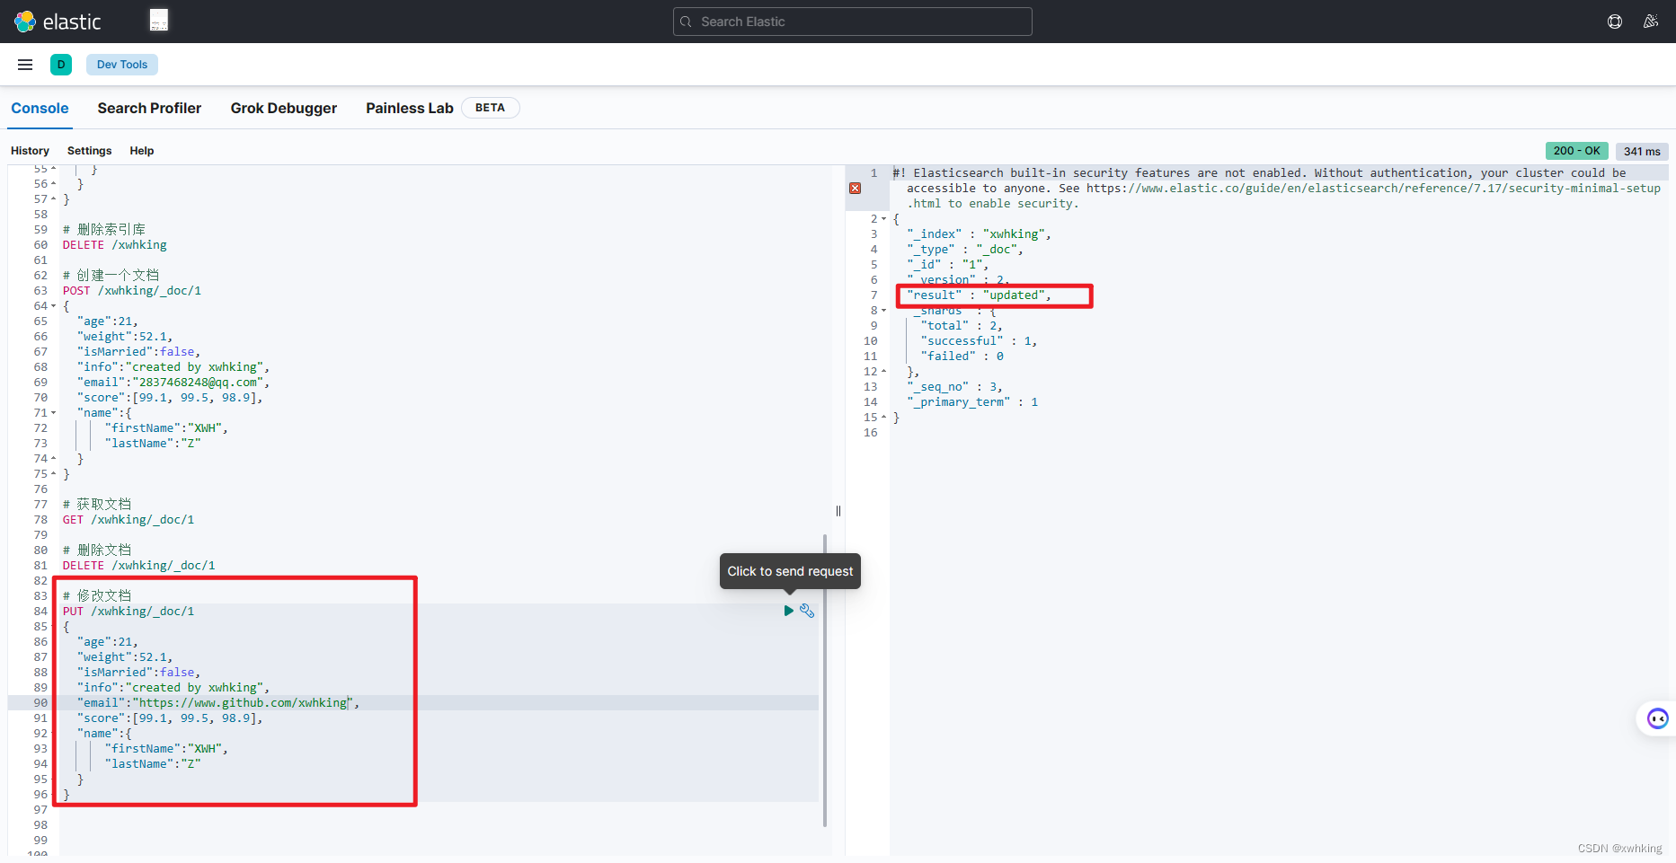This screenshot has height=863, width=1676.
Task: Click the github email line in PUT body
Action: tap(218, 703)
